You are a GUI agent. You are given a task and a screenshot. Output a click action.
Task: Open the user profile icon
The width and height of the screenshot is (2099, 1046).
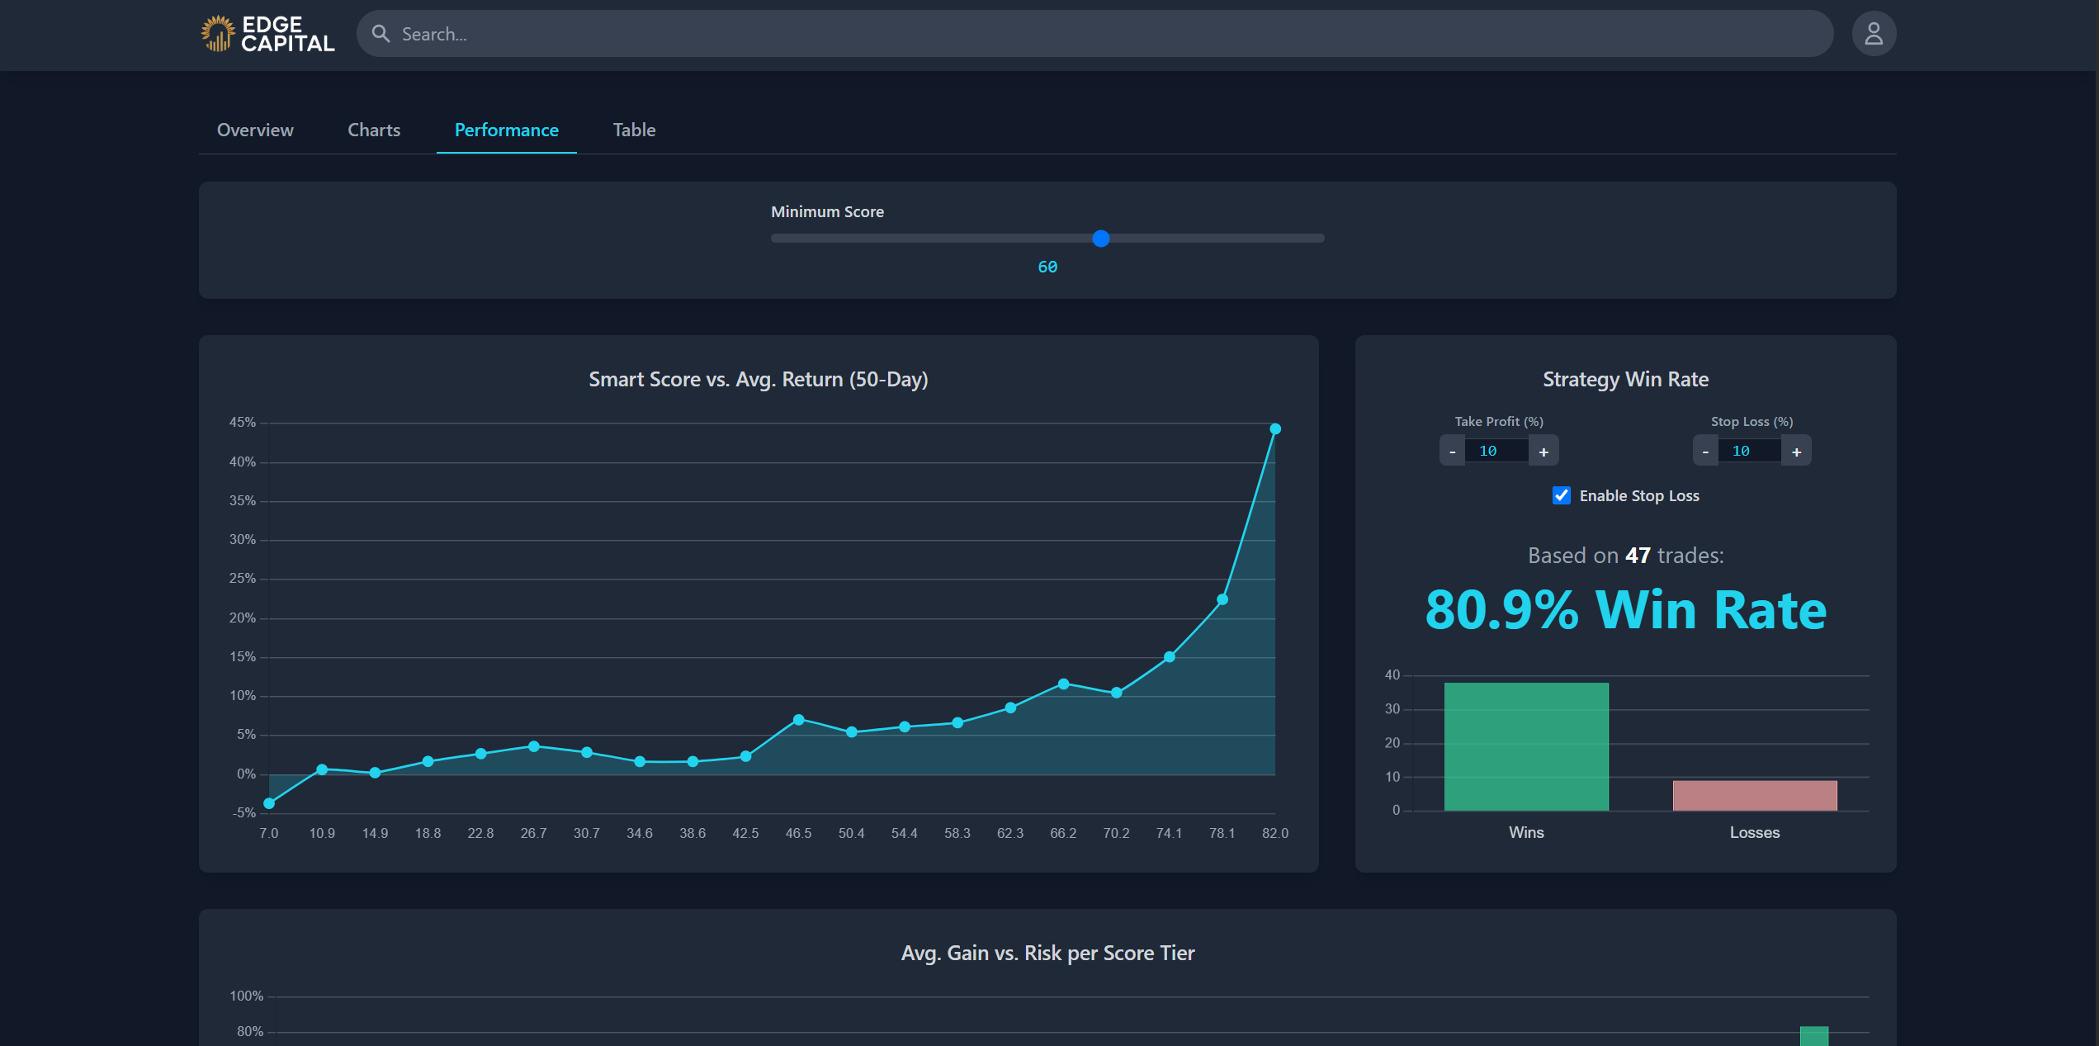(1873, 34)
